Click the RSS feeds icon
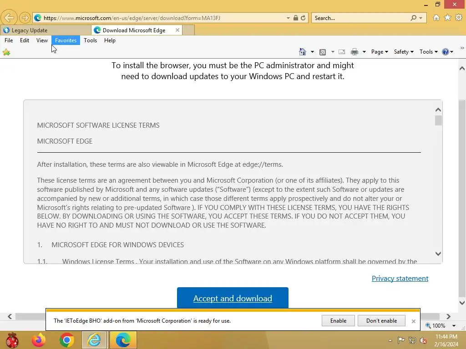This screenshot has width=466, height=349. [323, 52]
